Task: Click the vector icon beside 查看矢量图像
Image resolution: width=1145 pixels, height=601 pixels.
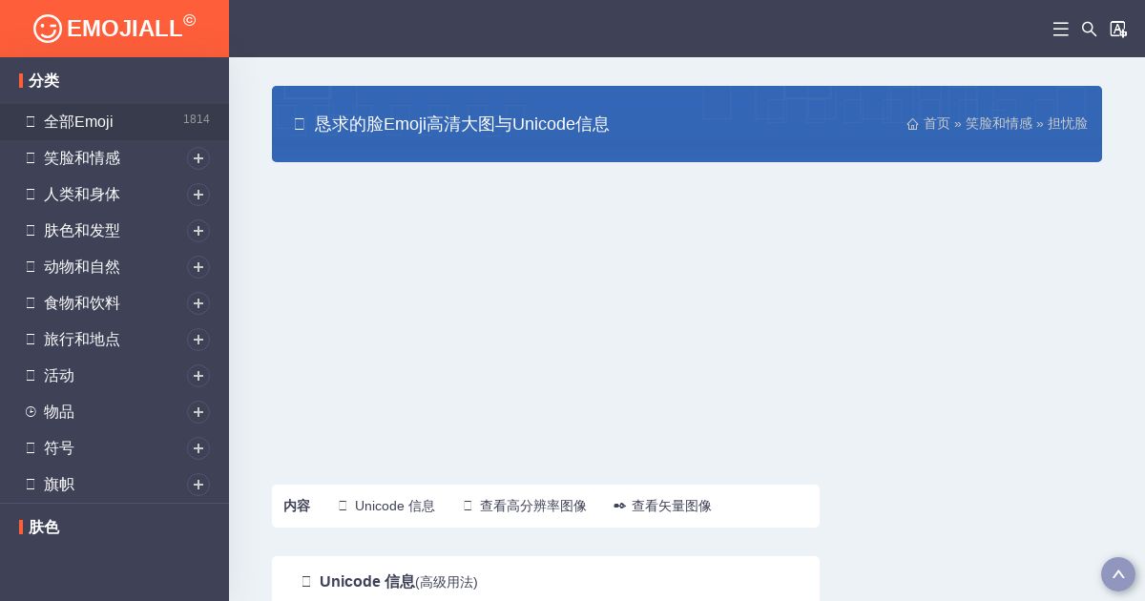Action: pos(619,506)
